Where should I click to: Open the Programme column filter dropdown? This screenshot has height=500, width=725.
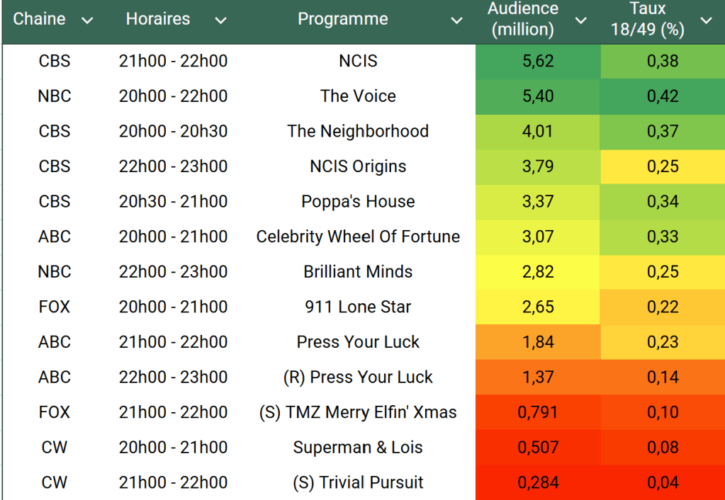456,21
